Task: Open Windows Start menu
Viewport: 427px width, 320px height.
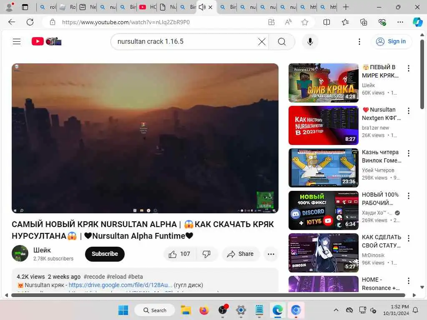Action: click(123, 310)
